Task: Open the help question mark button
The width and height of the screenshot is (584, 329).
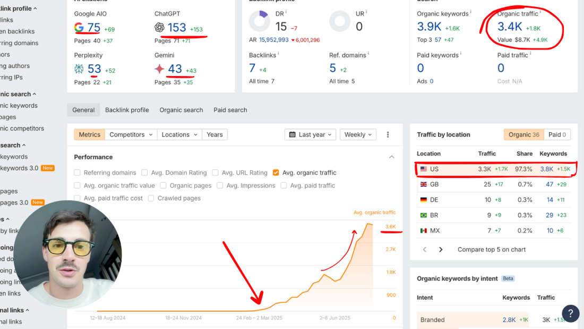Action: (571, 314)
